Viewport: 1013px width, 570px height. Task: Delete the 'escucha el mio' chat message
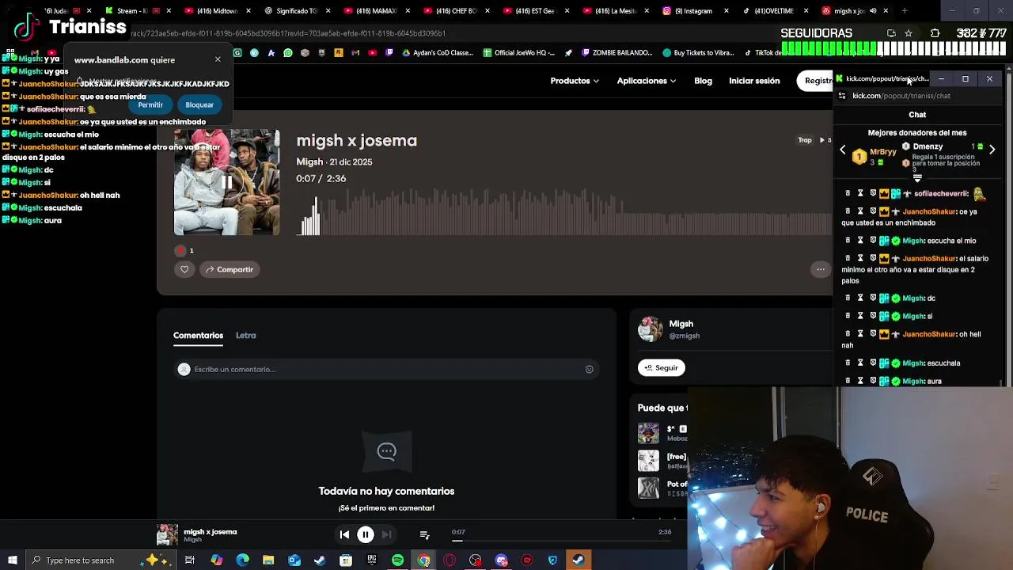(848, 241)
